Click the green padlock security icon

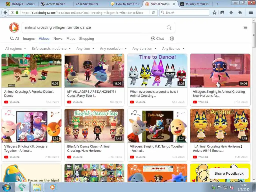point(17,12)
